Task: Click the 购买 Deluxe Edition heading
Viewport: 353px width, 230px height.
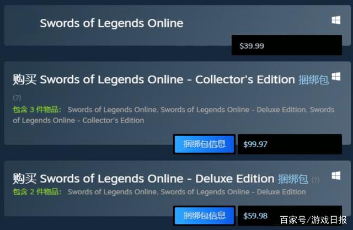Action: pos(143,179)
